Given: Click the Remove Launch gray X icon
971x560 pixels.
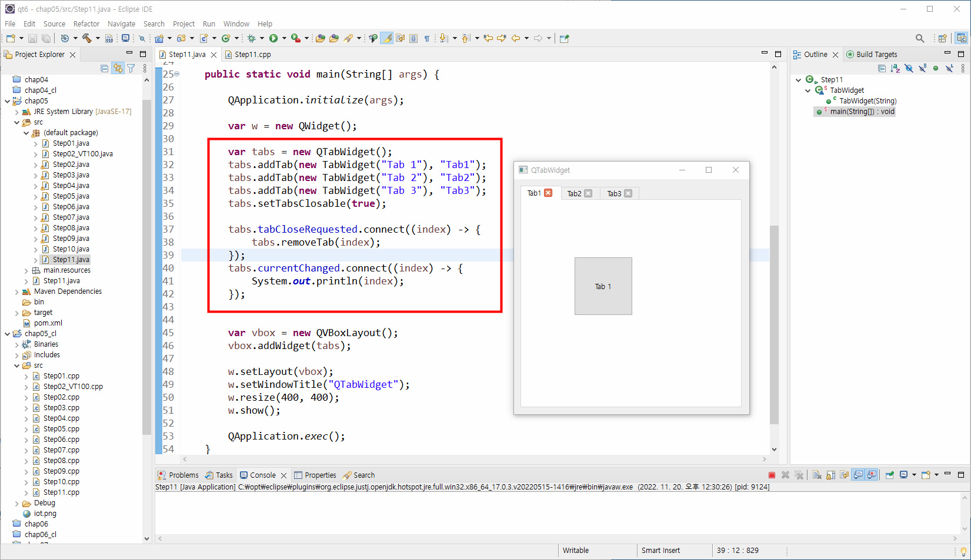Looking at the screenshot, I should click(x=785, y=475).
